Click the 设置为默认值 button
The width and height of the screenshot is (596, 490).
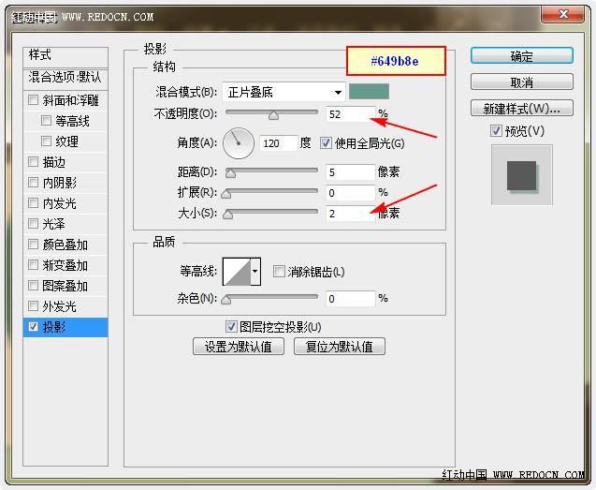click(x=239, y=347)
